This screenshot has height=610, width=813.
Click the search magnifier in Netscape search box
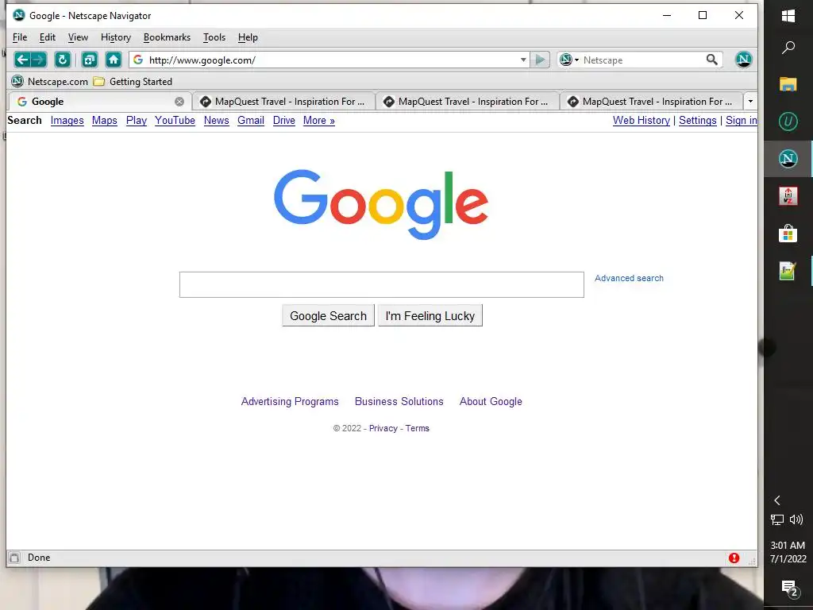pyautogui.click(x=712, y=60)
